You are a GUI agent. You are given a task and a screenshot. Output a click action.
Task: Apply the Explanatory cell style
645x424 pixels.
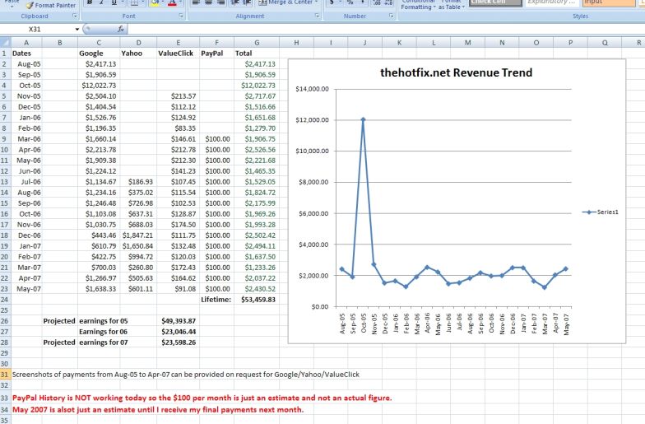[551, 3]
